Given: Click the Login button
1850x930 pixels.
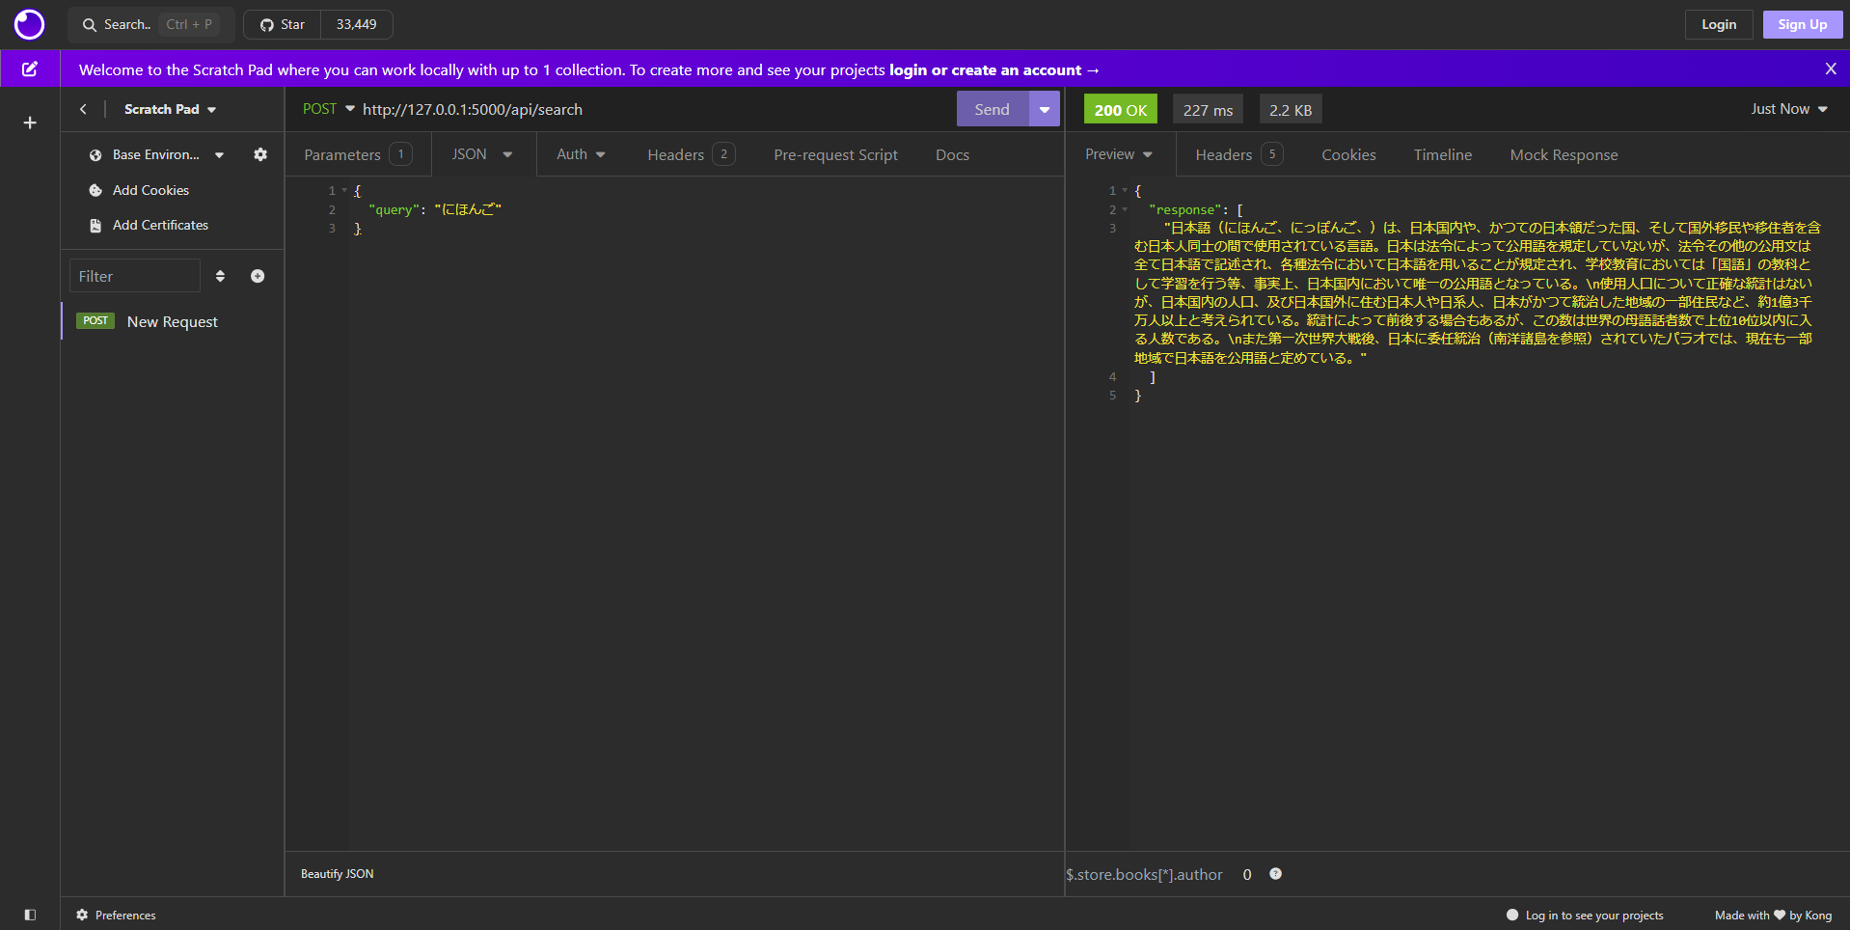Looking at the screenshot, I should (x=1719, y=24).
